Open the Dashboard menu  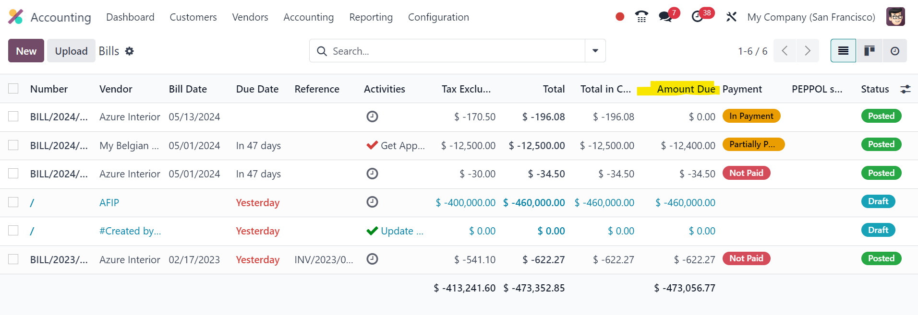click(130, 17)
